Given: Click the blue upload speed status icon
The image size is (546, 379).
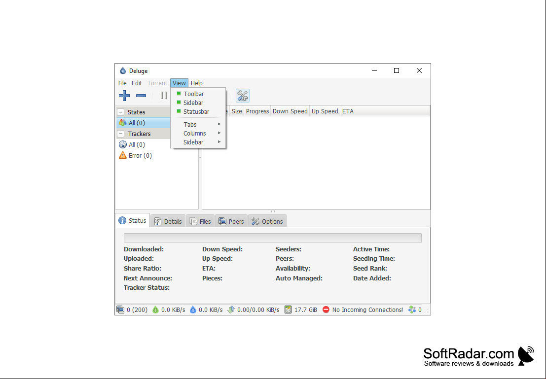Looking at the screenshot, I should point(193,310).
